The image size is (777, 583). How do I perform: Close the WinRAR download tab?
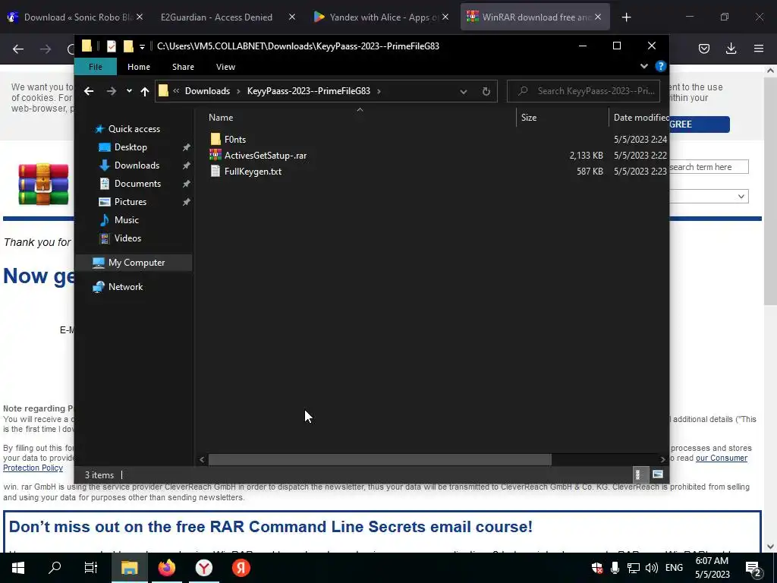[598, 17]
